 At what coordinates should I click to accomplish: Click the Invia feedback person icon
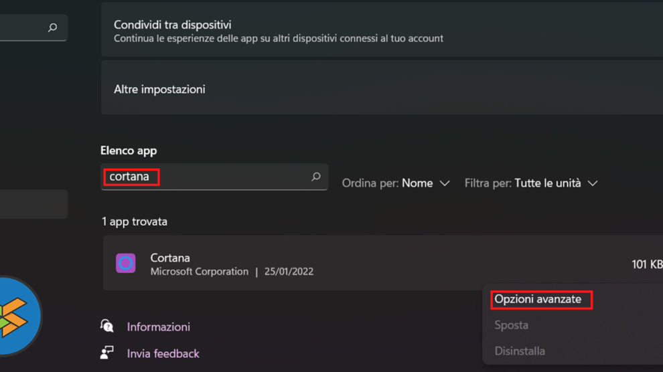pyautogui.click(x=107, y=353)
